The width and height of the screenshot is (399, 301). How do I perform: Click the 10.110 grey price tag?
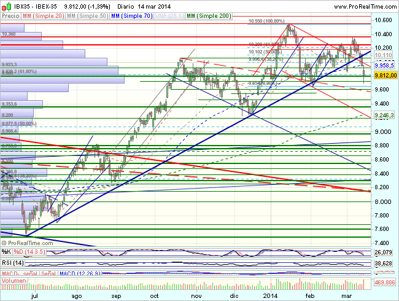tap(384, 55)
